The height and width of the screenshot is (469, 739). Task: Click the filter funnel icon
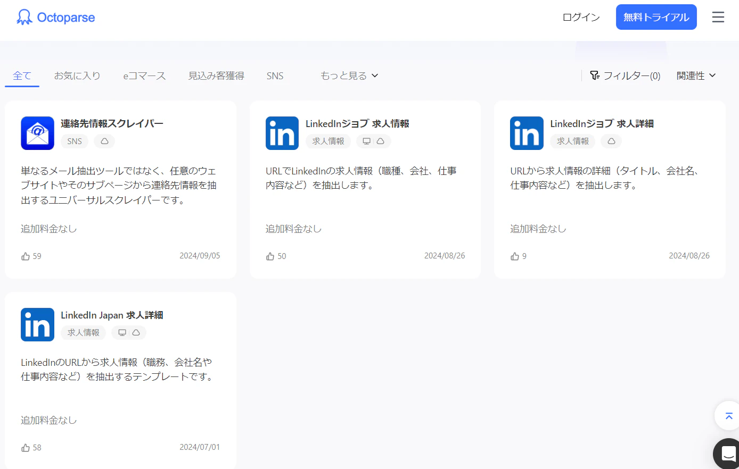pyautogui.click(x=595, y=76)
